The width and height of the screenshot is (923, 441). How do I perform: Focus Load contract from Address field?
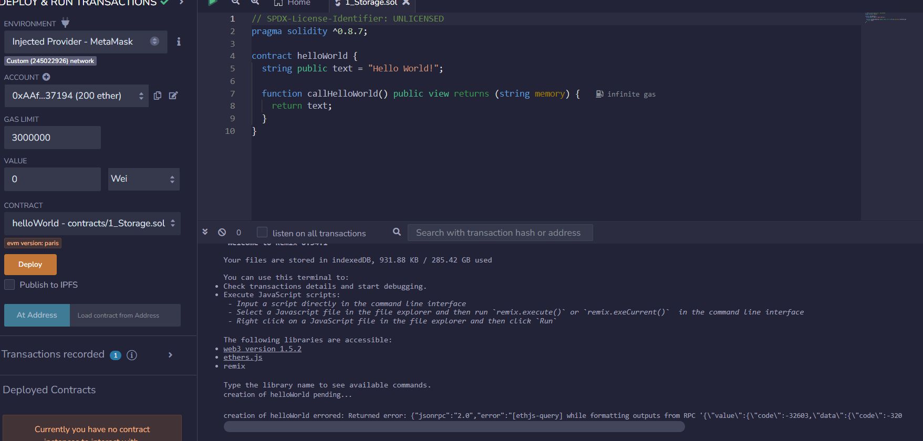point(125,315)
